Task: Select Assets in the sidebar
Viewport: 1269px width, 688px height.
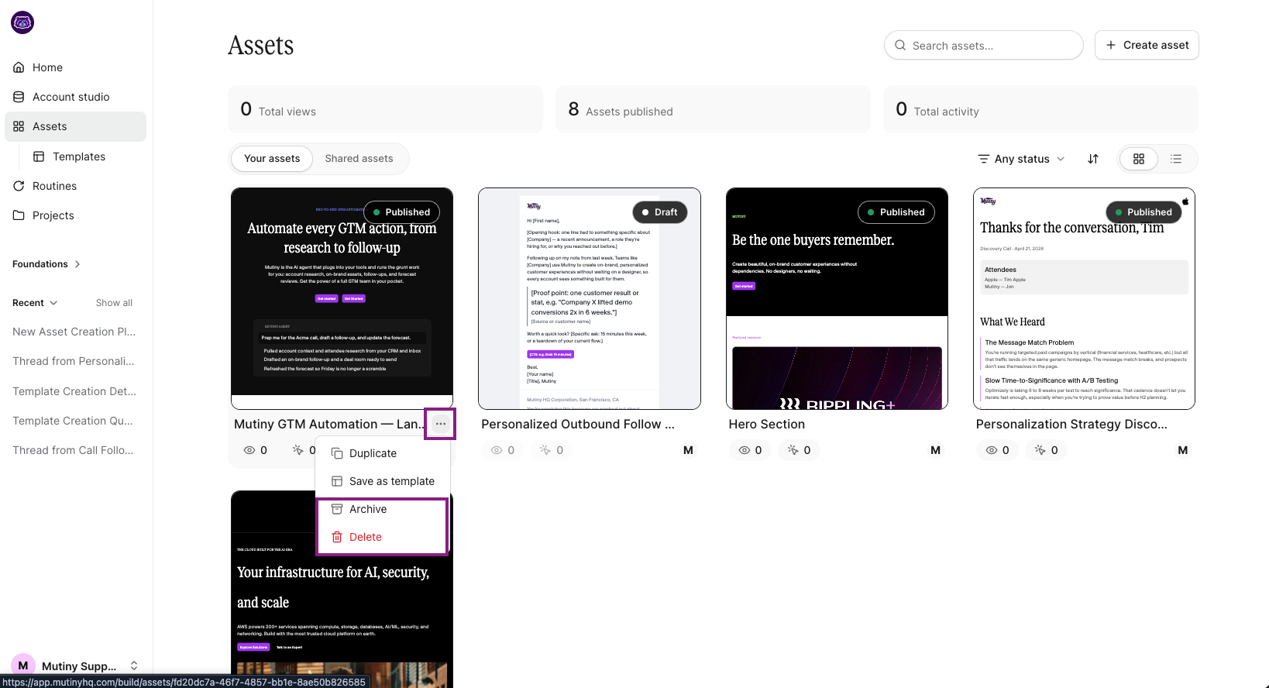Action: pyautogui.click(x=75, y=126)
